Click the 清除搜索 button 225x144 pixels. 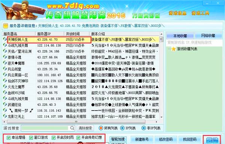[85, 128]
